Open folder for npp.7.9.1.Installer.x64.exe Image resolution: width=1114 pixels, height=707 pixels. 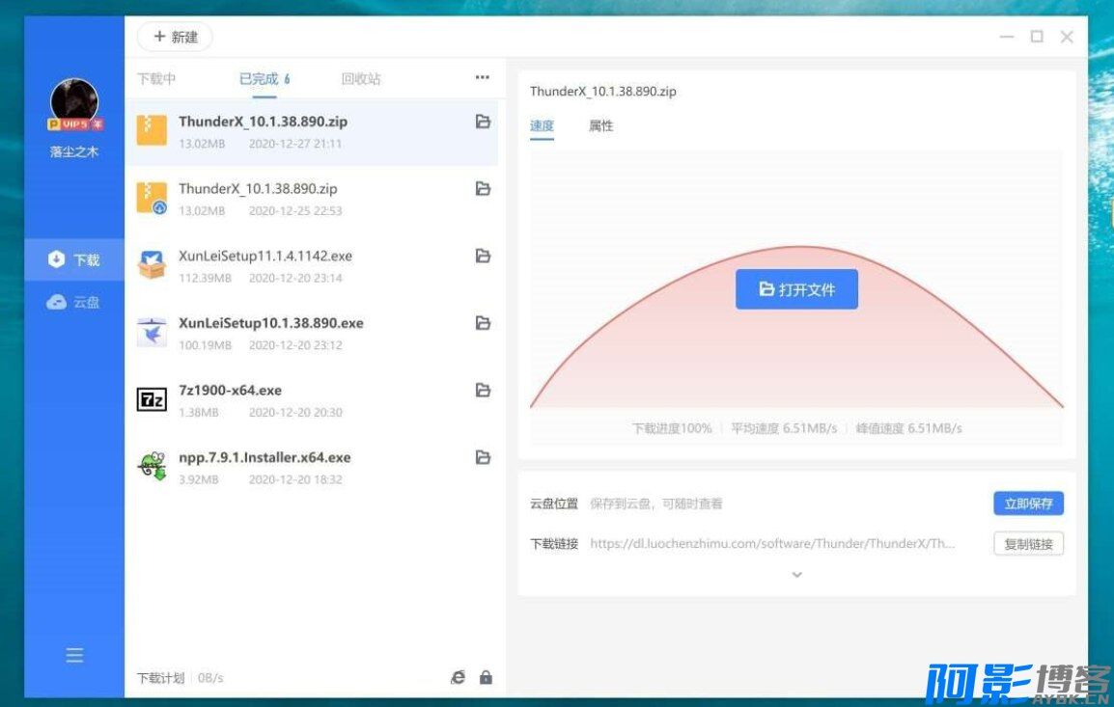coord(483,457)
